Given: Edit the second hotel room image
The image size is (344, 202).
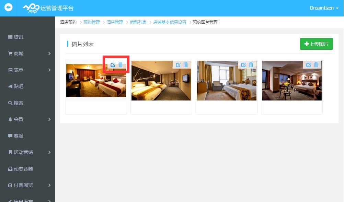Looking at the screenshot, I should (x=178, y=65).
